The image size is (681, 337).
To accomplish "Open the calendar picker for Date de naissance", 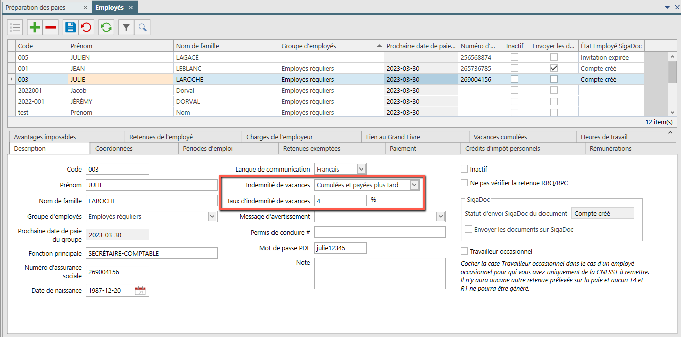I will point(141,290).
